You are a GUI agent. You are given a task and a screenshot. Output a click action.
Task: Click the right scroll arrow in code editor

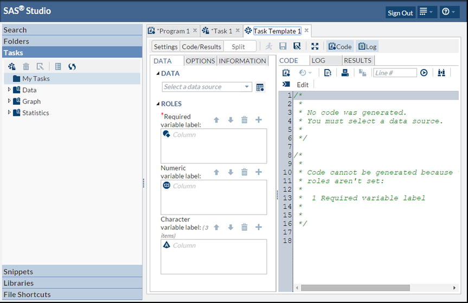(x=454, y=288)
